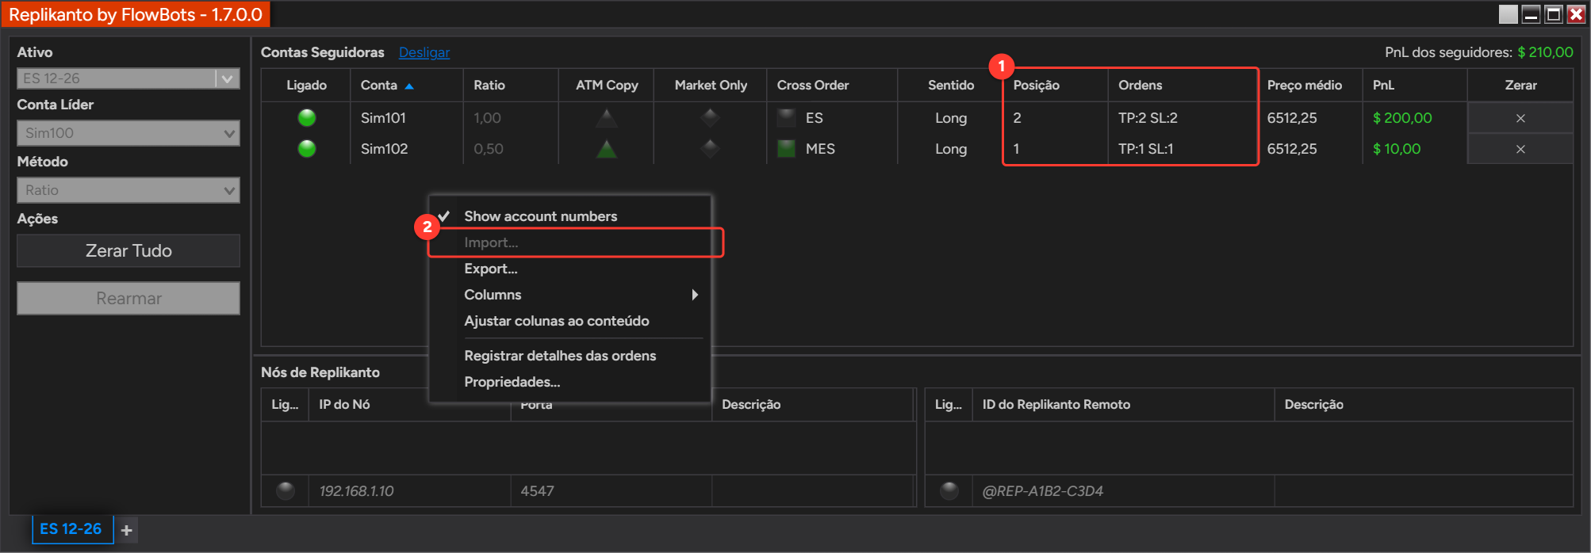The width and height of the screenshot is (1591, 553).
Task: Click the $ 200,00 PnL value
Action: [x=1402, y=118]
